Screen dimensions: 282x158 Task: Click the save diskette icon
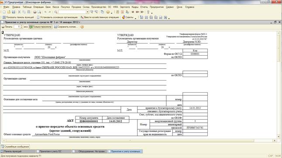[14, 12]
